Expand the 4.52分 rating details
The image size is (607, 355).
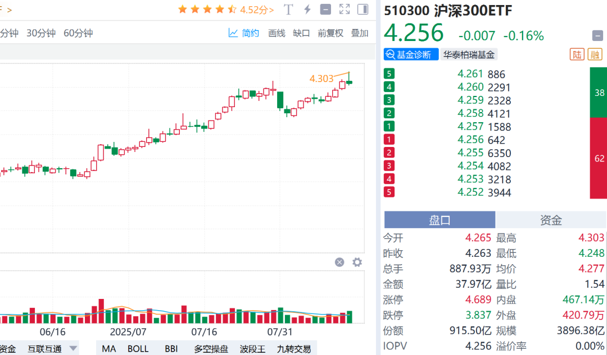255,10
